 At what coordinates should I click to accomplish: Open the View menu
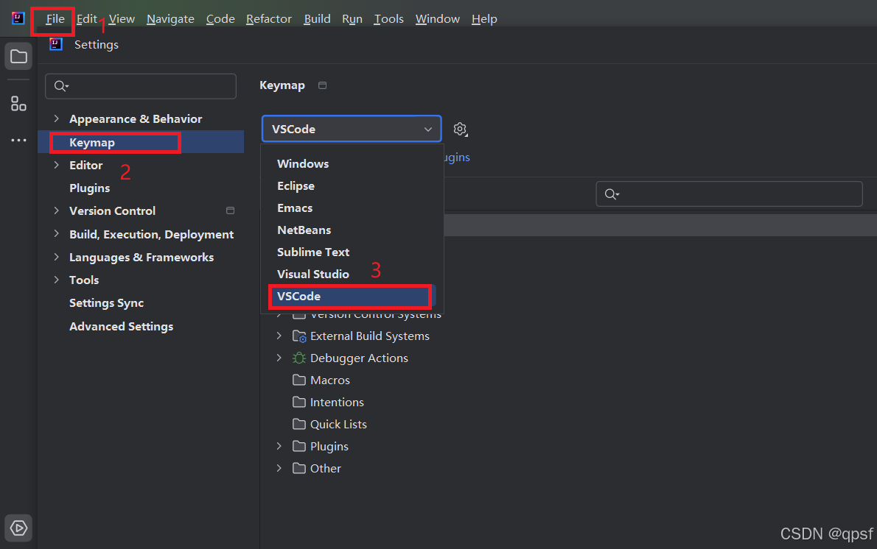tap(122, 19)
